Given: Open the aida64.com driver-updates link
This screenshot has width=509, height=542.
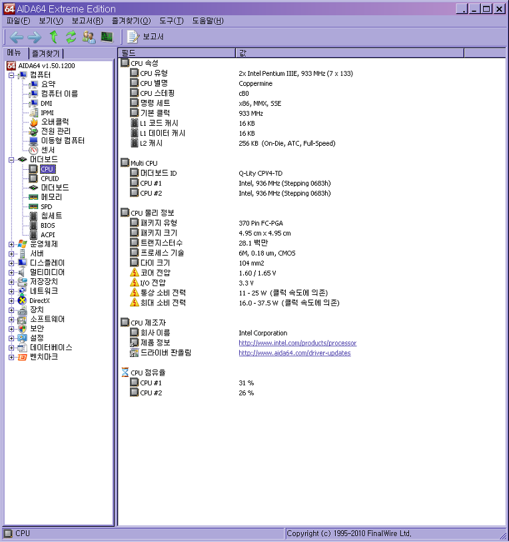Looking at the screenshot, I should [294, 353].
